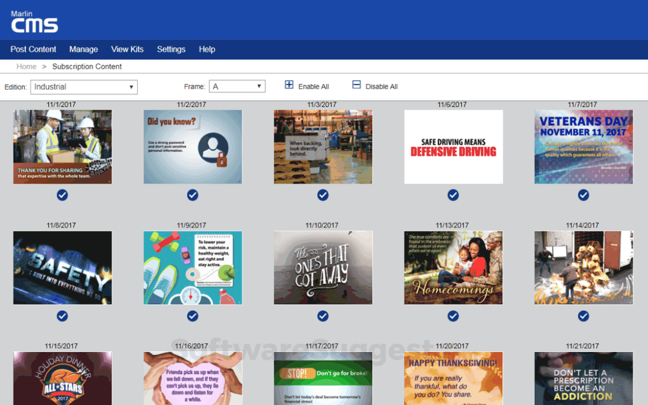The width and height of the screenshot is (648, 405).
Task: Open the Homecomings thumbnail dated 11/13/2017
Action: [x=453, y=267]
